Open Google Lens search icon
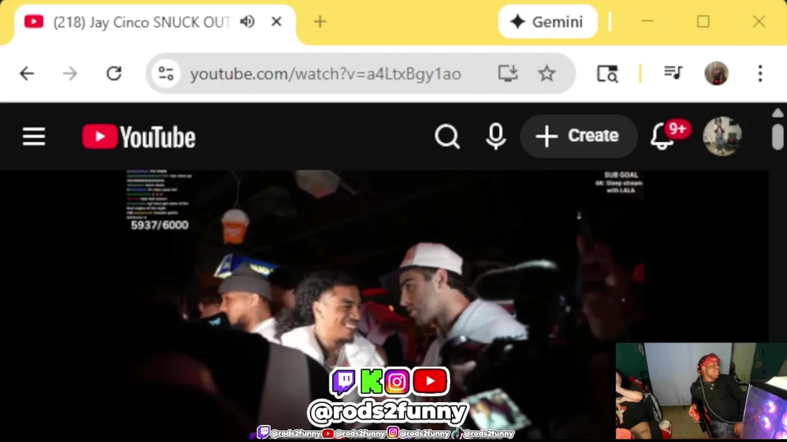Screen dimensions: 787x442 click(607, 74)
